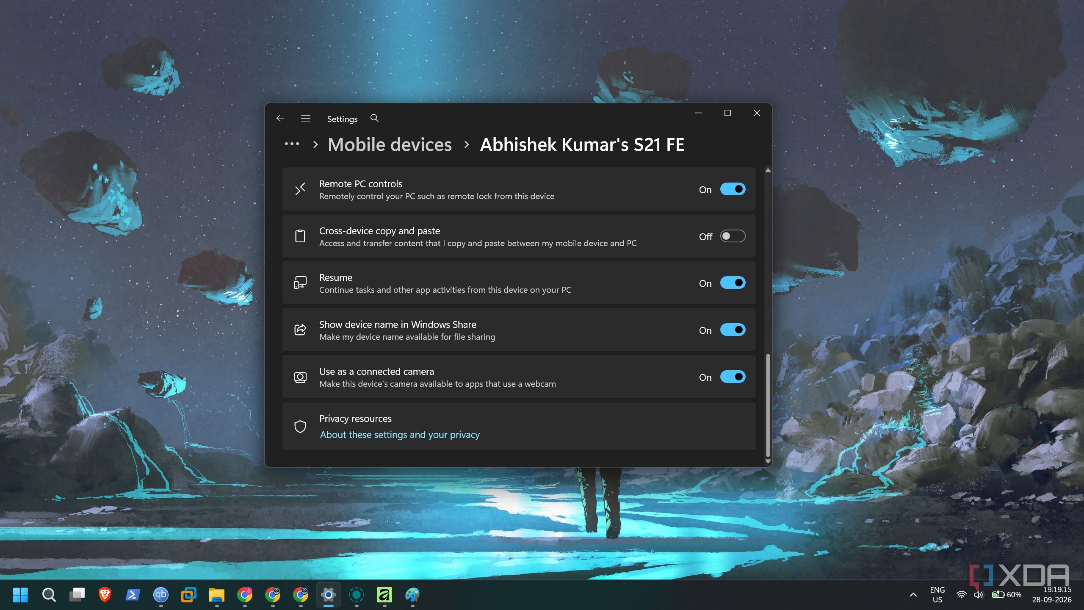The image size is (1084, 610).
Task: Click the Settings gear in the taskbar
Action: pyautogui.click(x=328, y=595)
